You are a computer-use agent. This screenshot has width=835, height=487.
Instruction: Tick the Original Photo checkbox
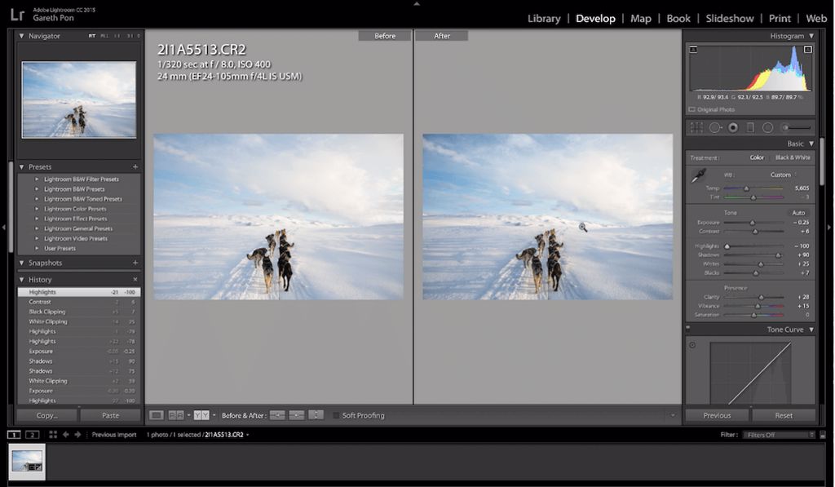tap(691, 109)
